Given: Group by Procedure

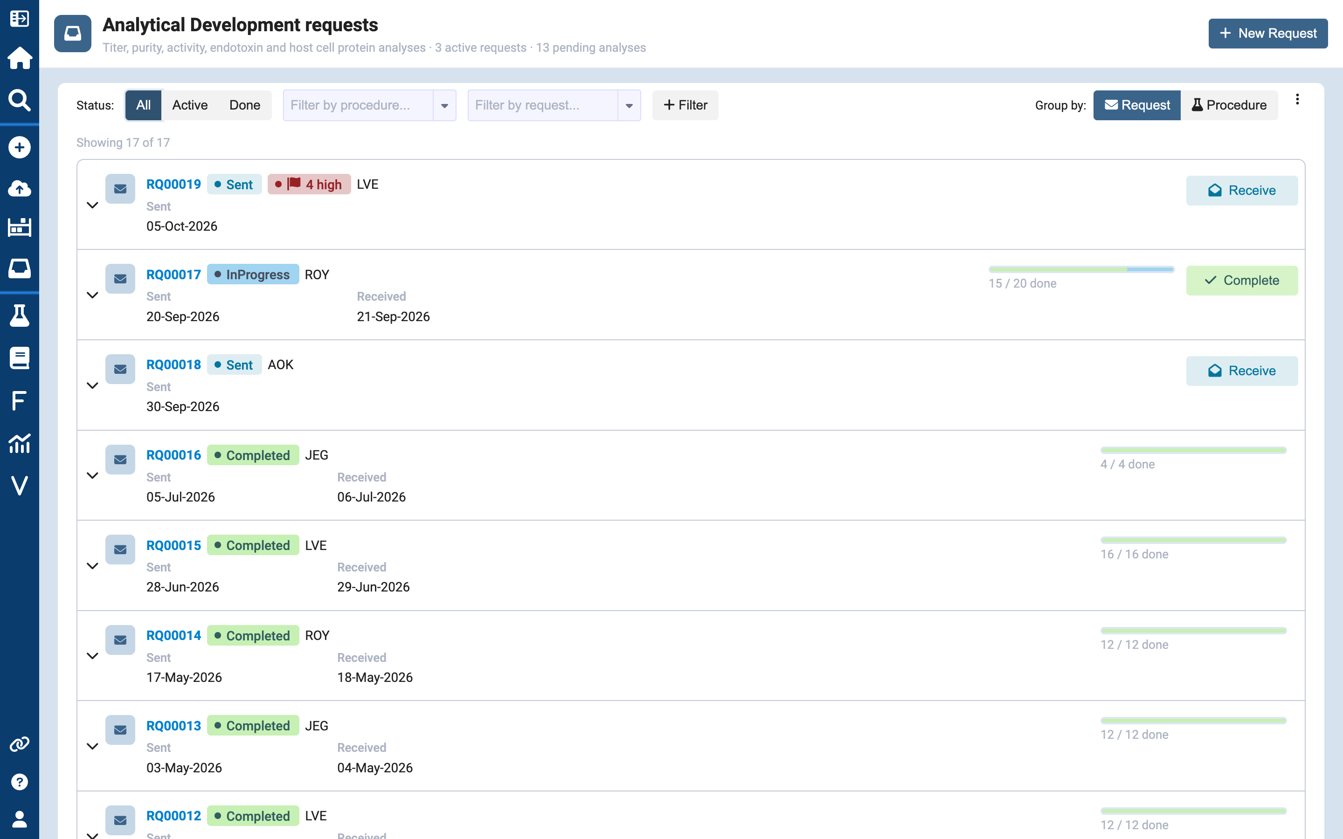Looking at the screenshot, I should click(x=1229, y=105).
